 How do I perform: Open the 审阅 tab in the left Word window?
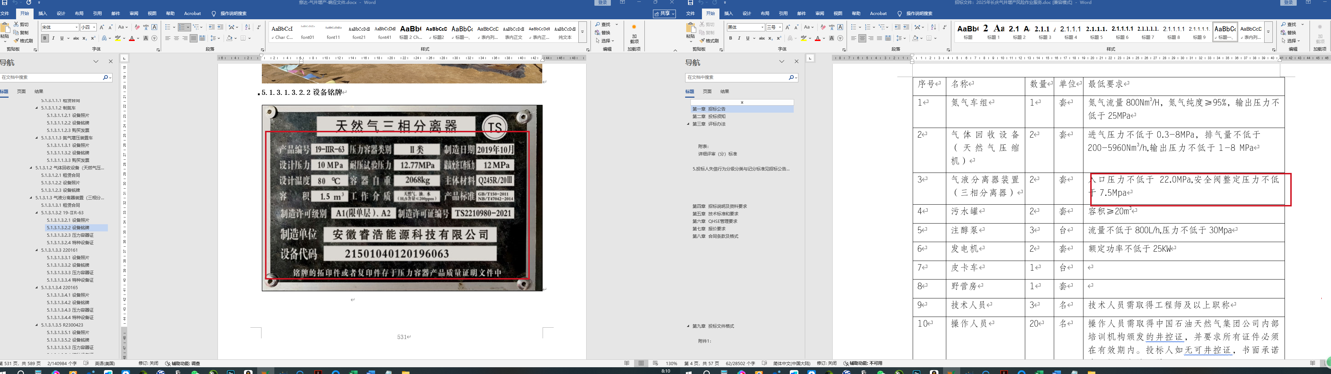tap(134, 14)
